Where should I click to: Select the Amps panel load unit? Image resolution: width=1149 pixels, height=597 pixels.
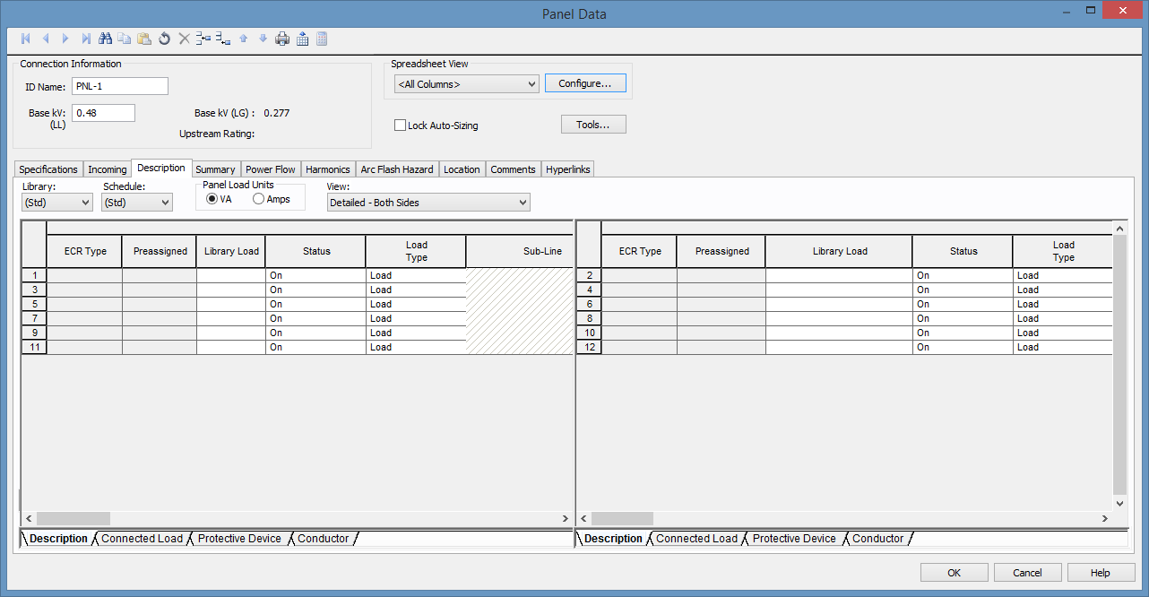coord(259,199)
